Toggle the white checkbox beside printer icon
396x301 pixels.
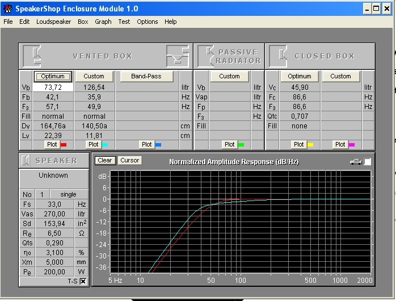tap(368, 162)
